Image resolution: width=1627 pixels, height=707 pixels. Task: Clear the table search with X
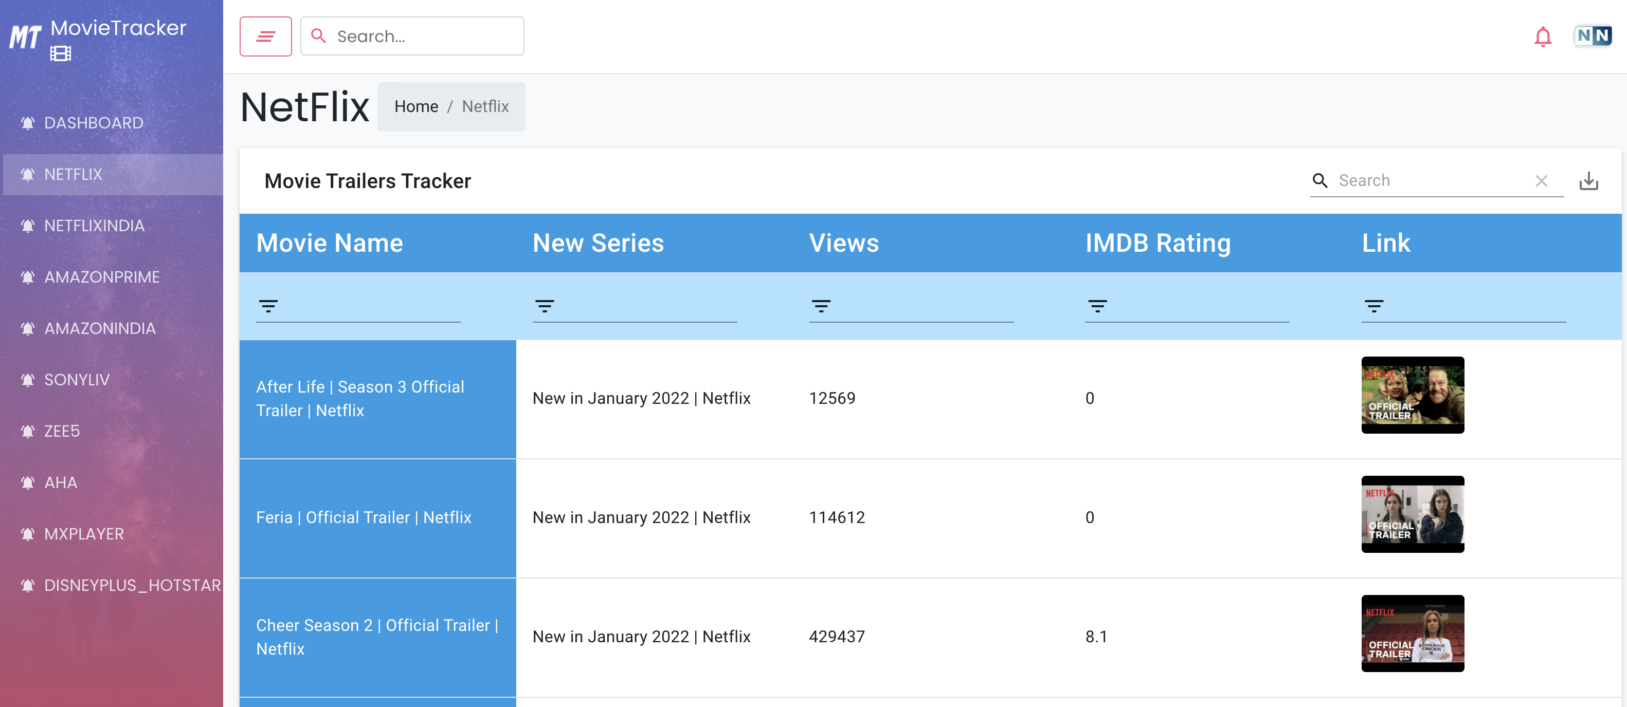click(1541, 180)
